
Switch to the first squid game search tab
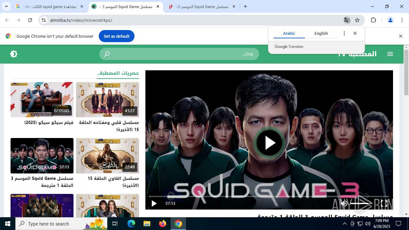(50, 6)
